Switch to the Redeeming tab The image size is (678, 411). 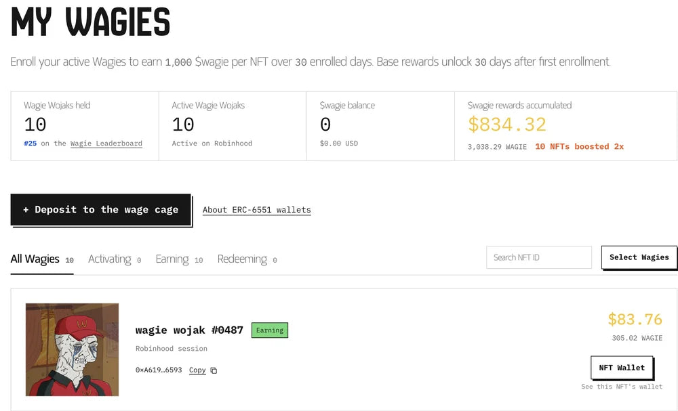pyautogui.click(x=247, y=259)
